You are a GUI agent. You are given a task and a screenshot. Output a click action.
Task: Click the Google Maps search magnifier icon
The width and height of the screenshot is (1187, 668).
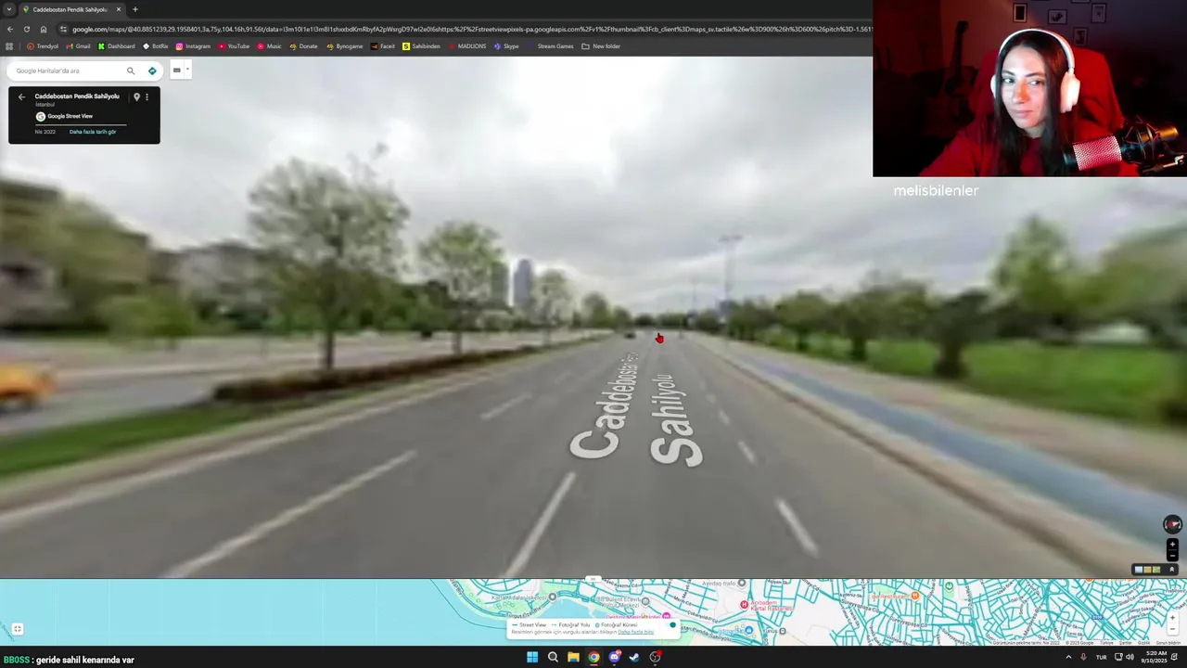pyautogui.click(x=131, y=71)
